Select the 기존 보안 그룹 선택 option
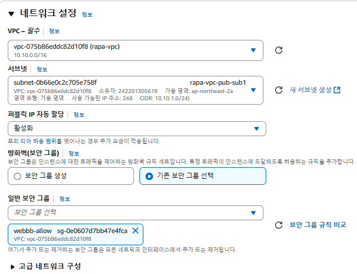 tap(203, 176)
